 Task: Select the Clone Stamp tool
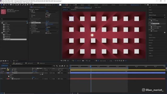(25, 5)
